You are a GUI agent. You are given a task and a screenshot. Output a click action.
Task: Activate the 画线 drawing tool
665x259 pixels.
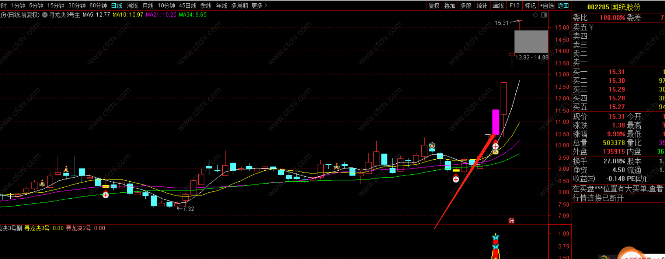(x=498, y=6)
